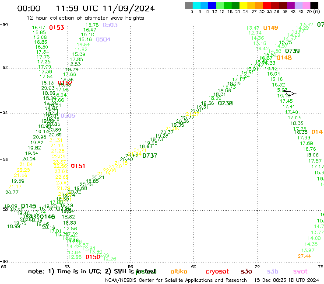
Task: Select the 16.07 wave height value
Action: 39,28
